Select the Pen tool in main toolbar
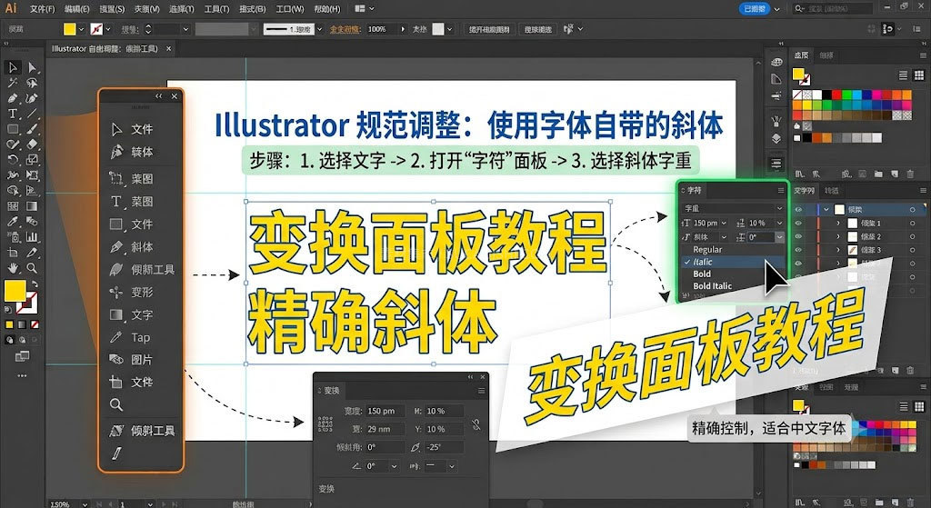Screen dimensions: 931x508 coord(13,98)
